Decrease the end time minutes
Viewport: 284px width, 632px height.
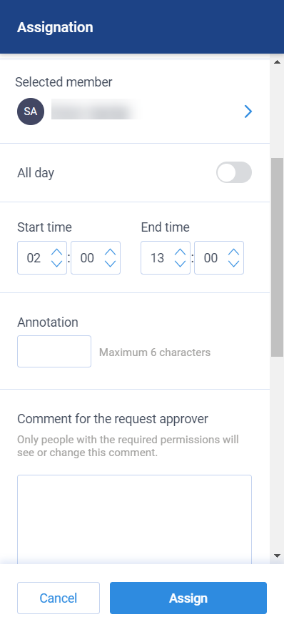click(x=234, y=263)
